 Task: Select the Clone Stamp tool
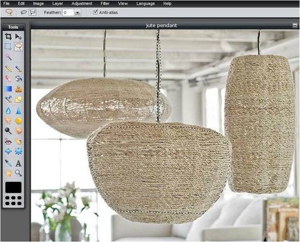click(18, 89)
